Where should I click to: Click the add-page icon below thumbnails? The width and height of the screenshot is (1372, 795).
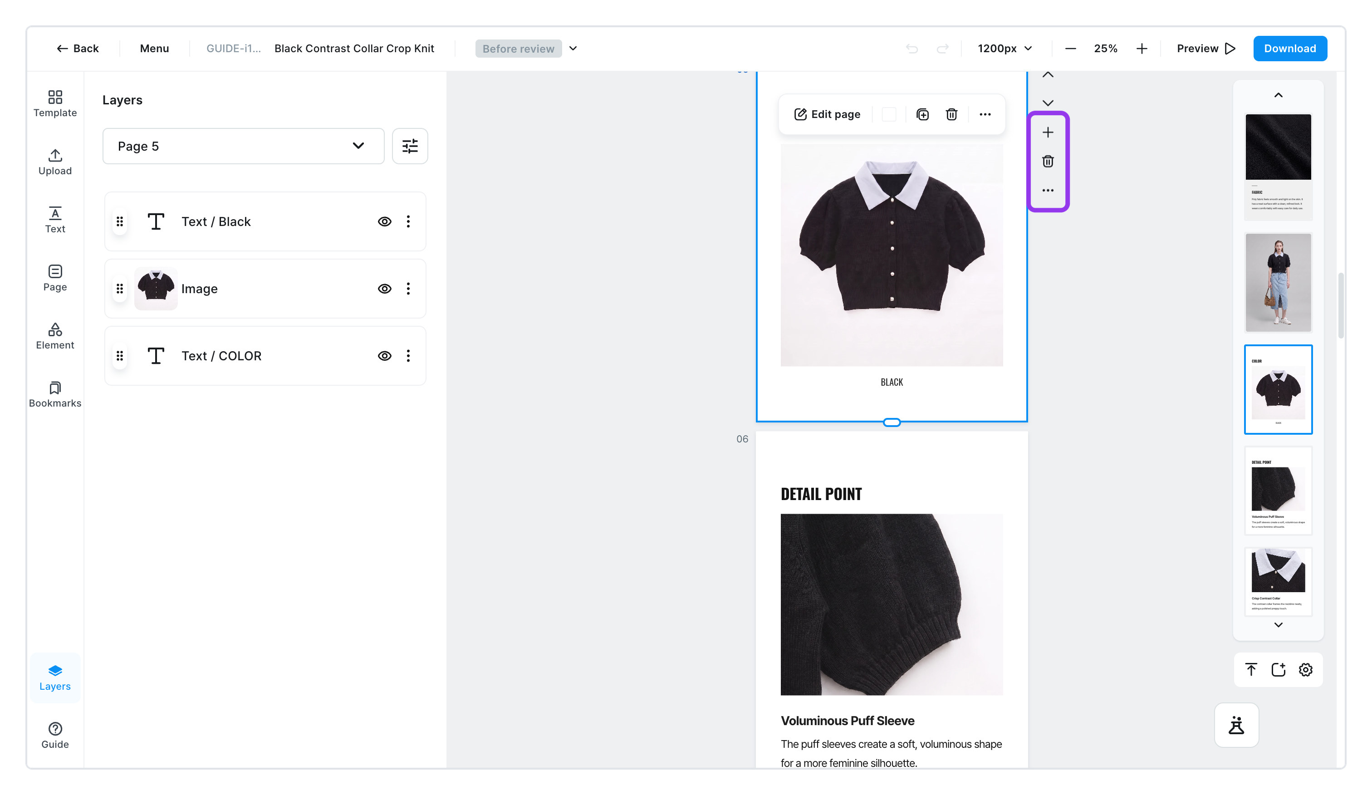1279,669
